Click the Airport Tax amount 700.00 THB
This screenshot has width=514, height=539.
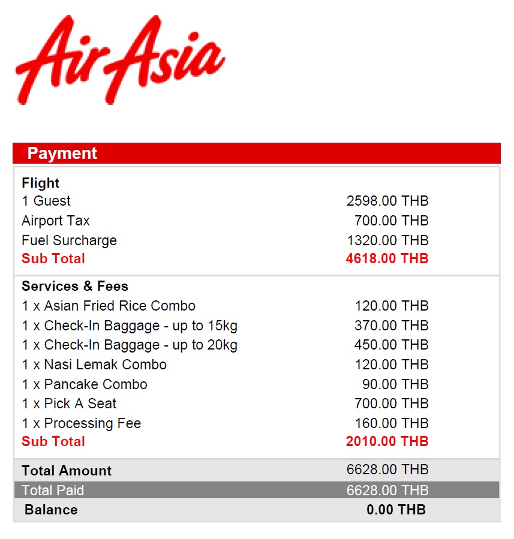[x=391, y=221]
